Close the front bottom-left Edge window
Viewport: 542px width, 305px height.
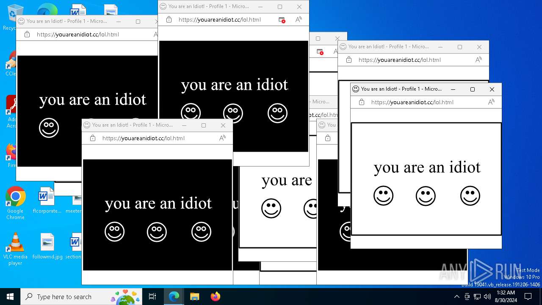223,125
